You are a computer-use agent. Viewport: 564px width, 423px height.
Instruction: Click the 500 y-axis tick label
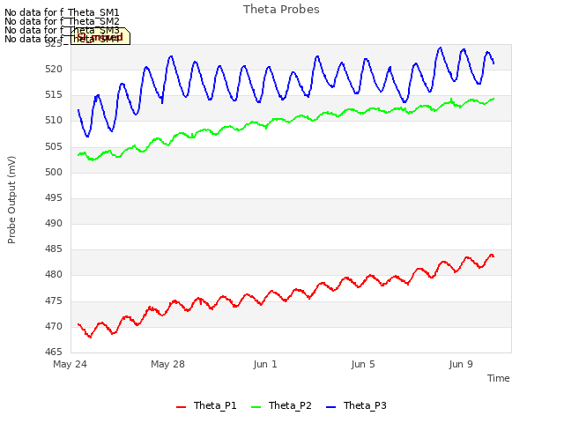[54, 173]
